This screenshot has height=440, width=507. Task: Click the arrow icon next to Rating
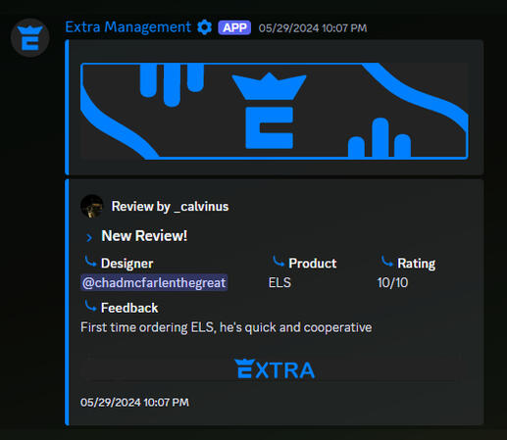pyautogui.click(x=387, y=262)
